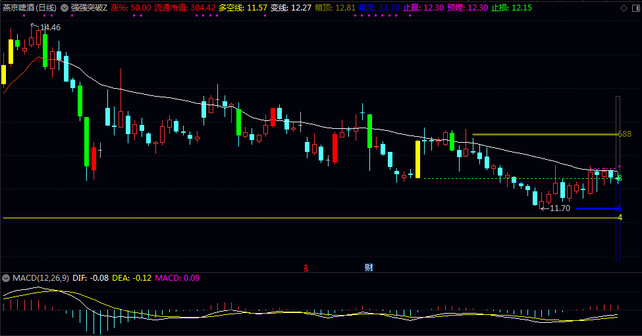Select the olive box-top horizontal line

coord(545,134)
